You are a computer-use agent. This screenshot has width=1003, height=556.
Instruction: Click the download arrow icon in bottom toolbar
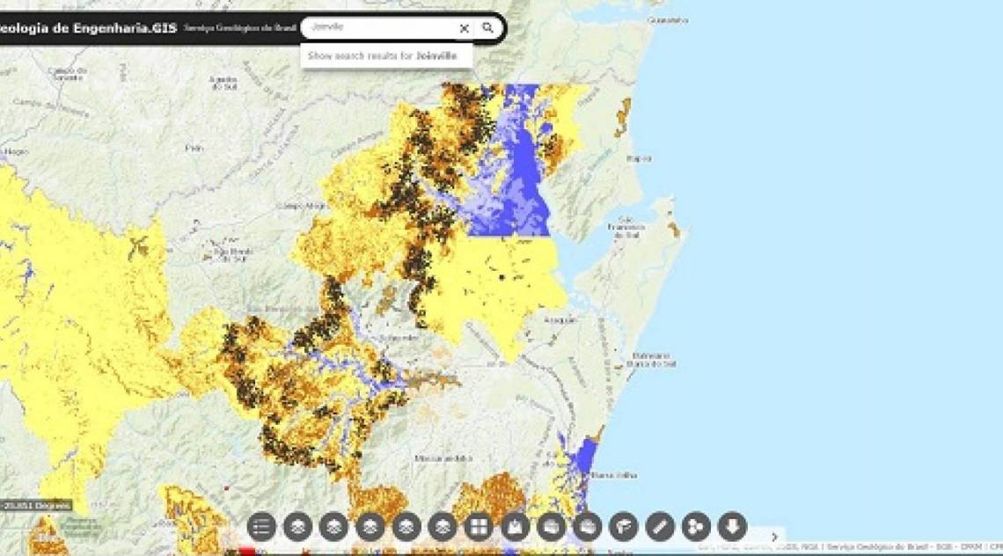pos(732,527)
